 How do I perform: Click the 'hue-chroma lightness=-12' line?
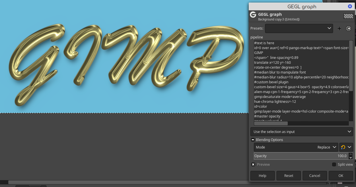[275, 102]
